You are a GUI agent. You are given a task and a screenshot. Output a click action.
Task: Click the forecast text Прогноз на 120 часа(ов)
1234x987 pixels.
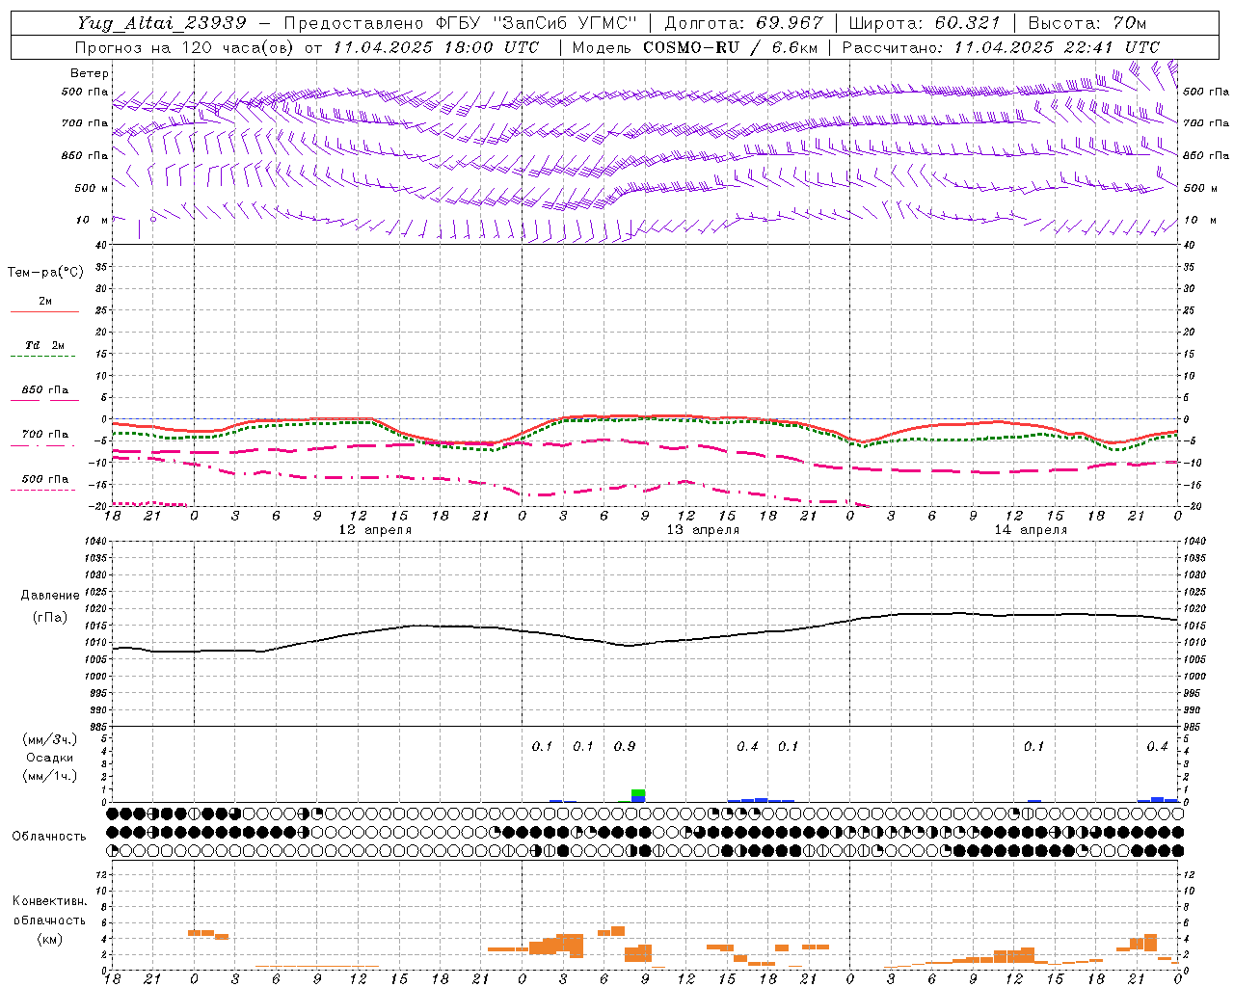pyautogui.click(x=185, y=47)
